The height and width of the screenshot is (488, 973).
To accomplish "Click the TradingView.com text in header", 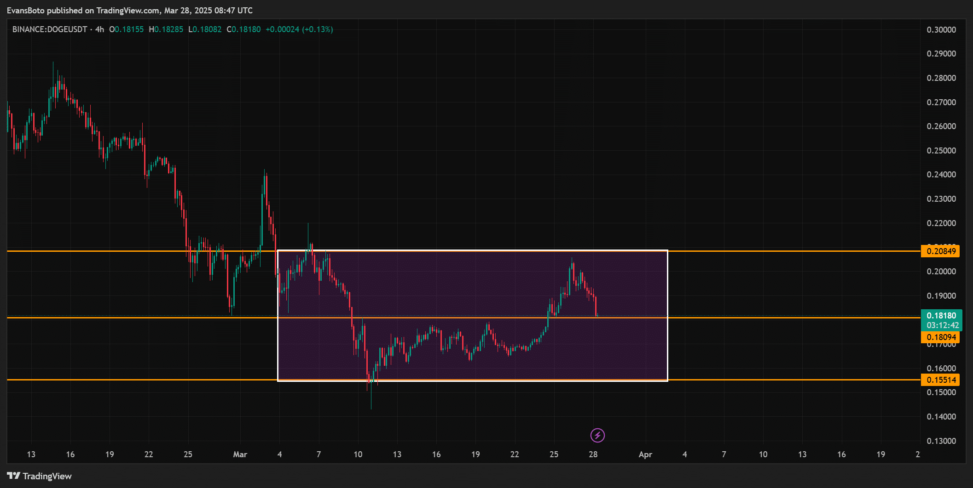I will 127,10.
